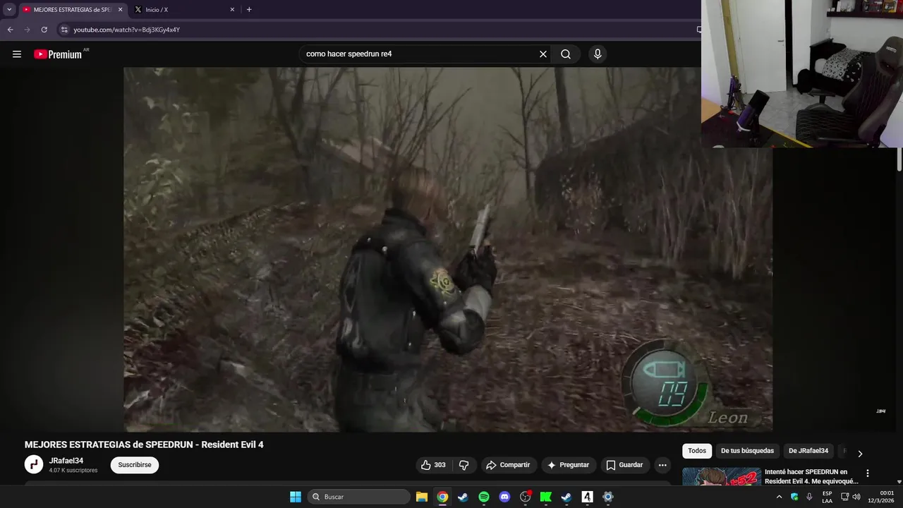Select the De JRafael34 chip
Image resolution: width=903 pixels, height=508 pixels.
point(808,451)
